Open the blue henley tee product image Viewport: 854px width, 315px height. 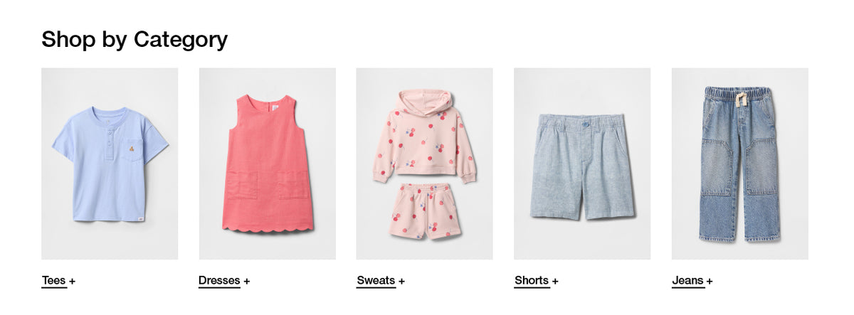click(x=110, y=164)
